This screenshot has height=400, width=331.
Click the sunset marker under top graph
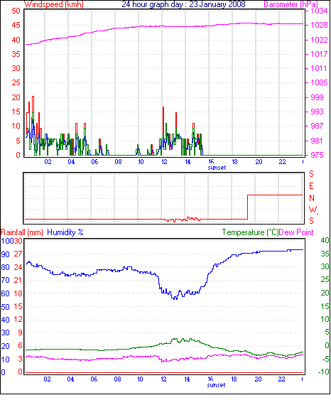point(217,168)
